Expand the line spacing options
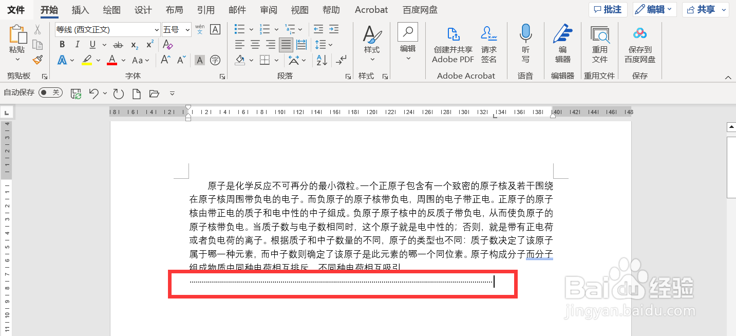The height and width of the screenshot is (336, 736). pos(332,45)
